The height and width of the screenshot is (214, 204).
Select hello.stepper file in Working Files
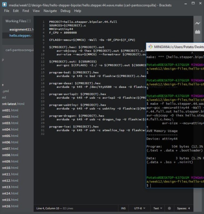(x=20, y=36)
